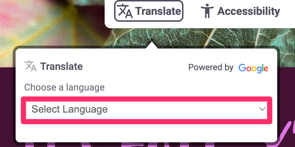Screen dimensions: 295x147
Task: Click the Google logo
Action: [x=253, y=68]
